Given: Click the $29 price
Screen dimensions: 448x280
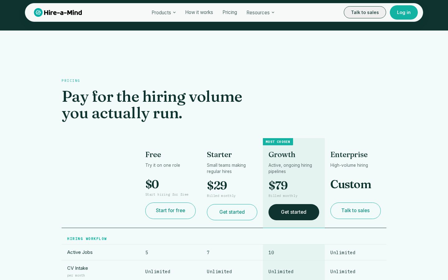Looking at the screenshot, I should coord(217,186).
